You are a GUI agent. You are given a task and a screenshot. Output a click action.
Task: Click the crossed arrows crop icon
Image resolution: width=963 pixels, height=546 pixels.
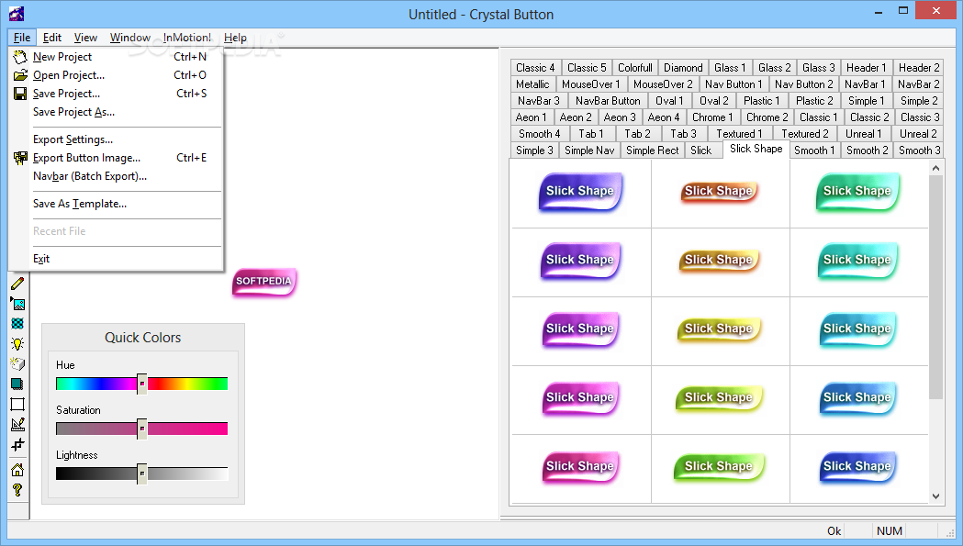(x=17, y=445)
